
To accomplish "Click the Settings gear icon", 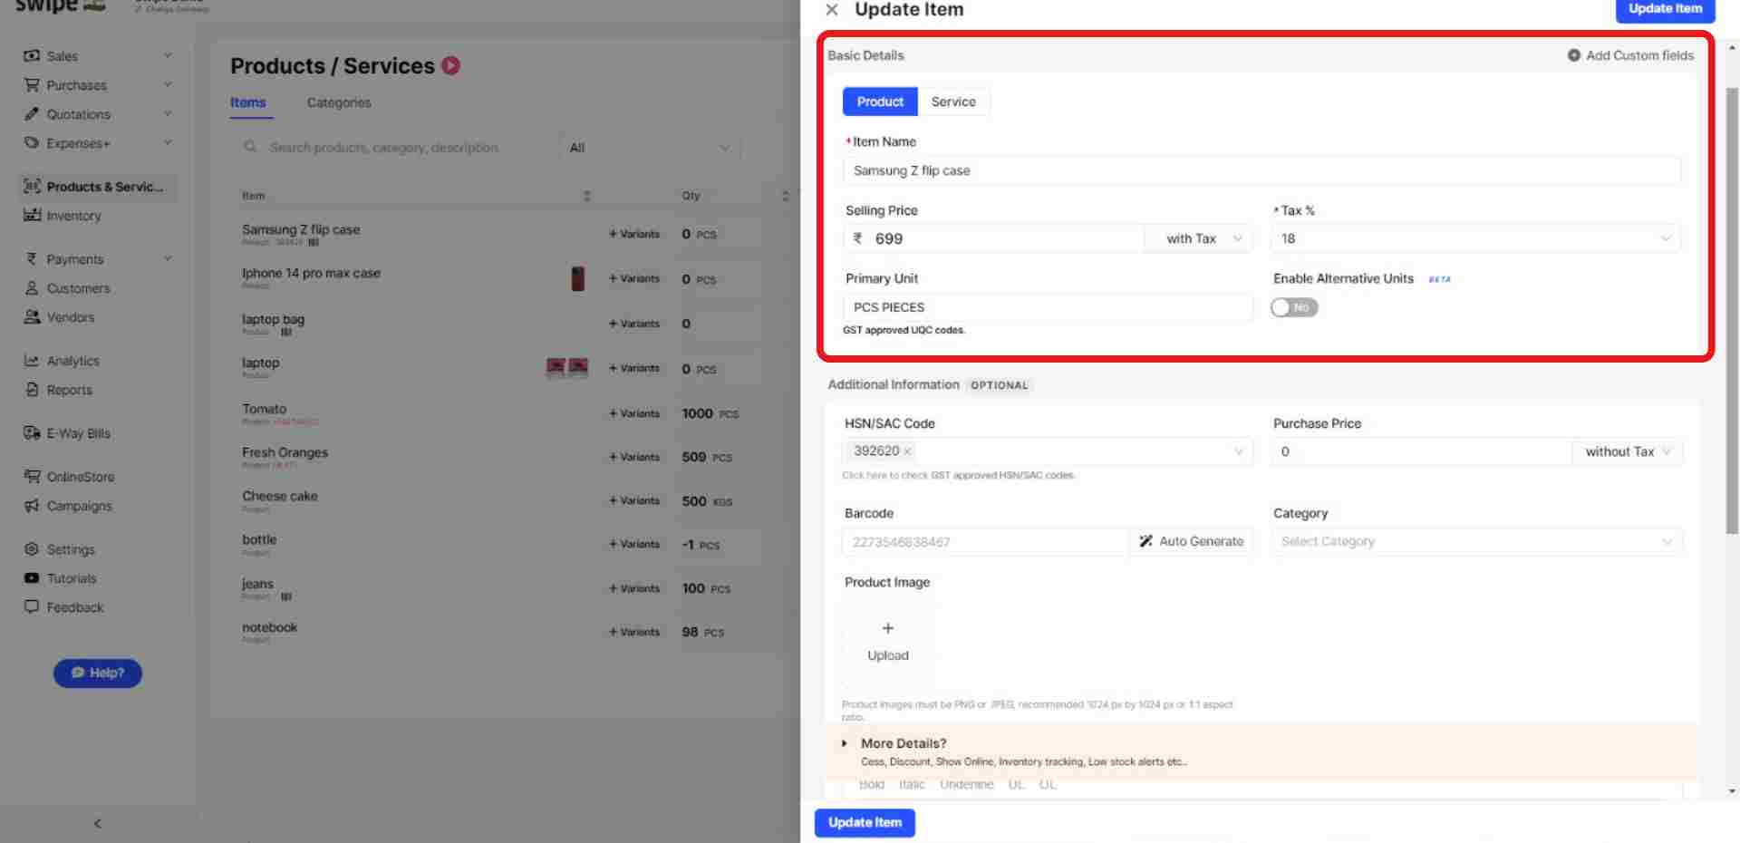I will click(x=32, y=549).
